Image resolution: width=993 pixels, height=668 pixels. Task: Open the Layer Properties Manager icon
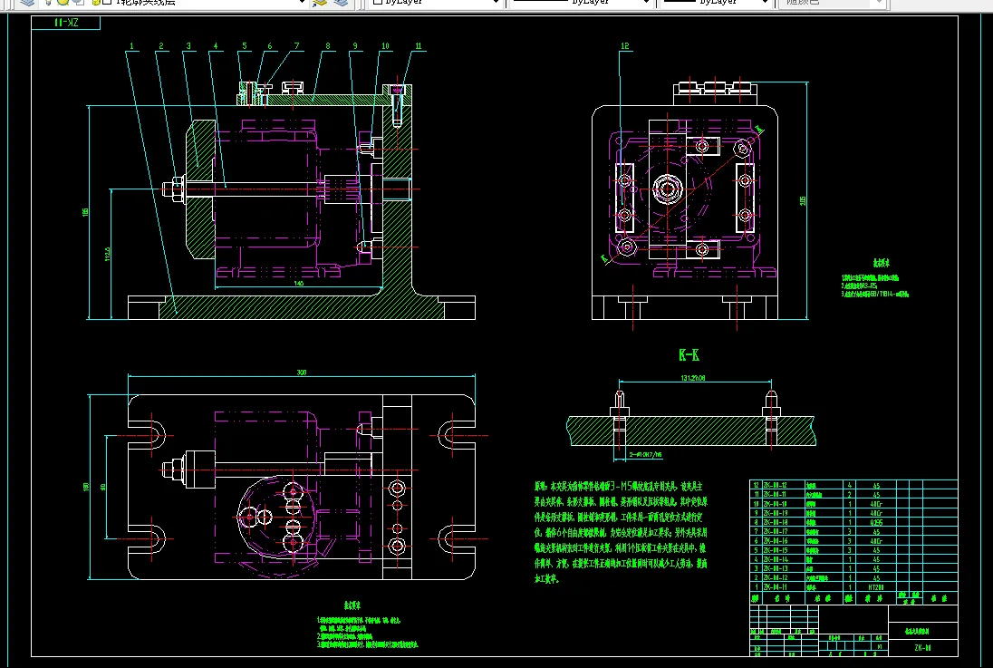(x=29, y=3)
